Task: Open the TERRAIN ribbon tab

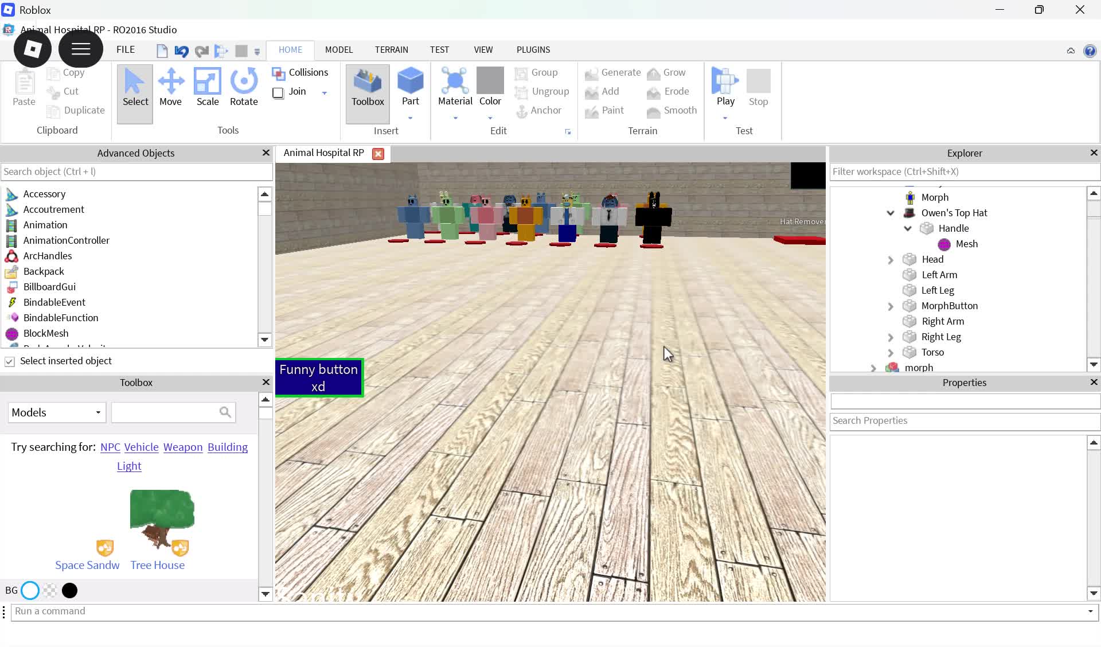Action: click(392, 50)
